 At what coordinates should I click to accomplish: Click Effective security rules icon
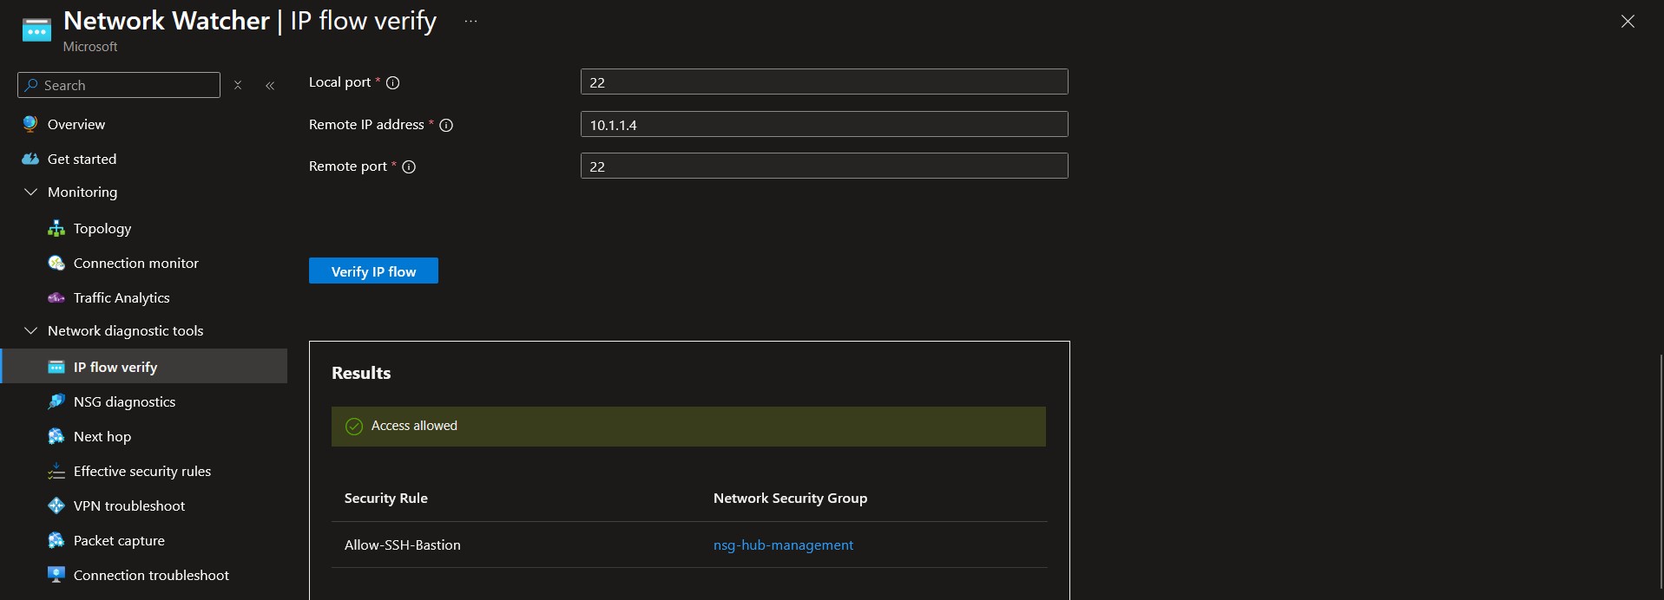[x=56, y=471]
